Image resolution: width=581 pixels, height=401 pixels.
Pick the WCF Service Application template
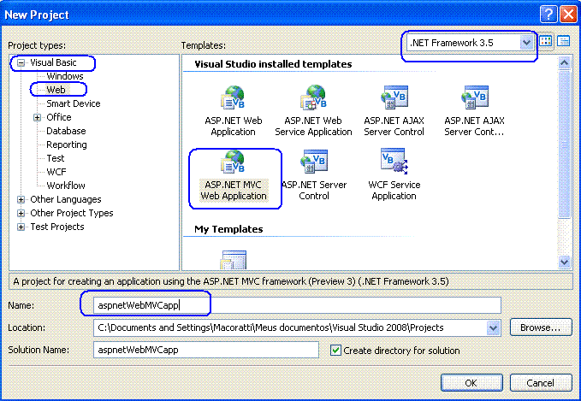click(x=394, y=175)
